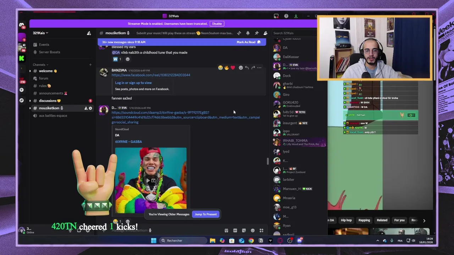Open Discover servers compass icon

pos(22,100)
